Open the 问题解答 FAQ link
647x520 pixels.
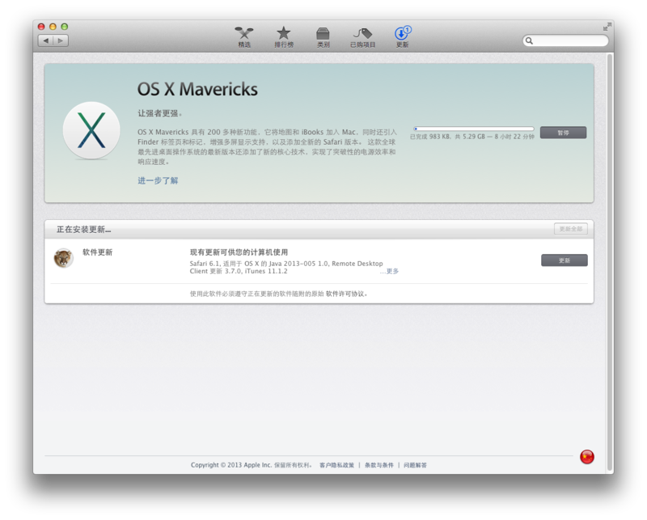(x=415, y=465)
